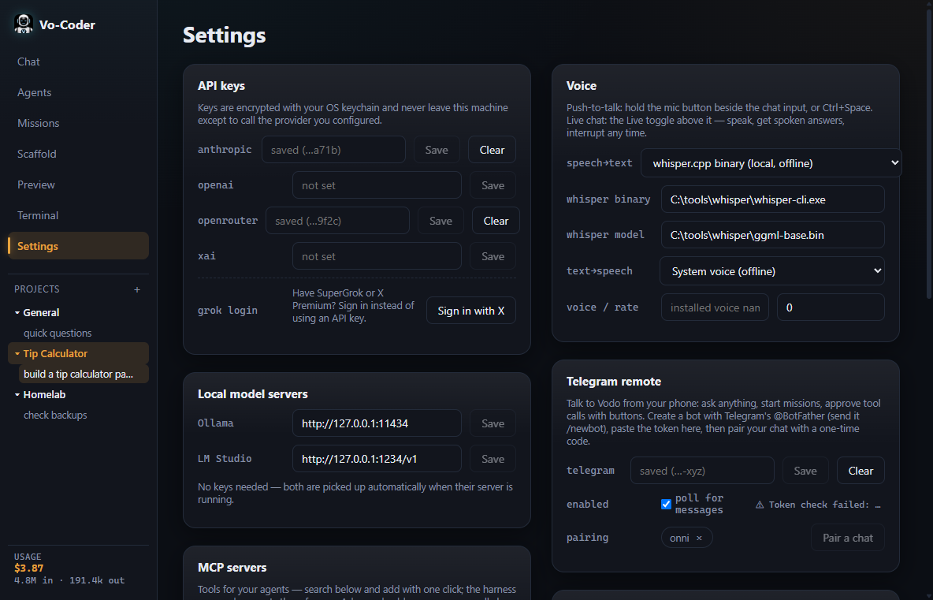Image resolution: width=933 pixels, height=600 pixels.
Task: Click the whisper binary path field
Action: coord(772,199)
